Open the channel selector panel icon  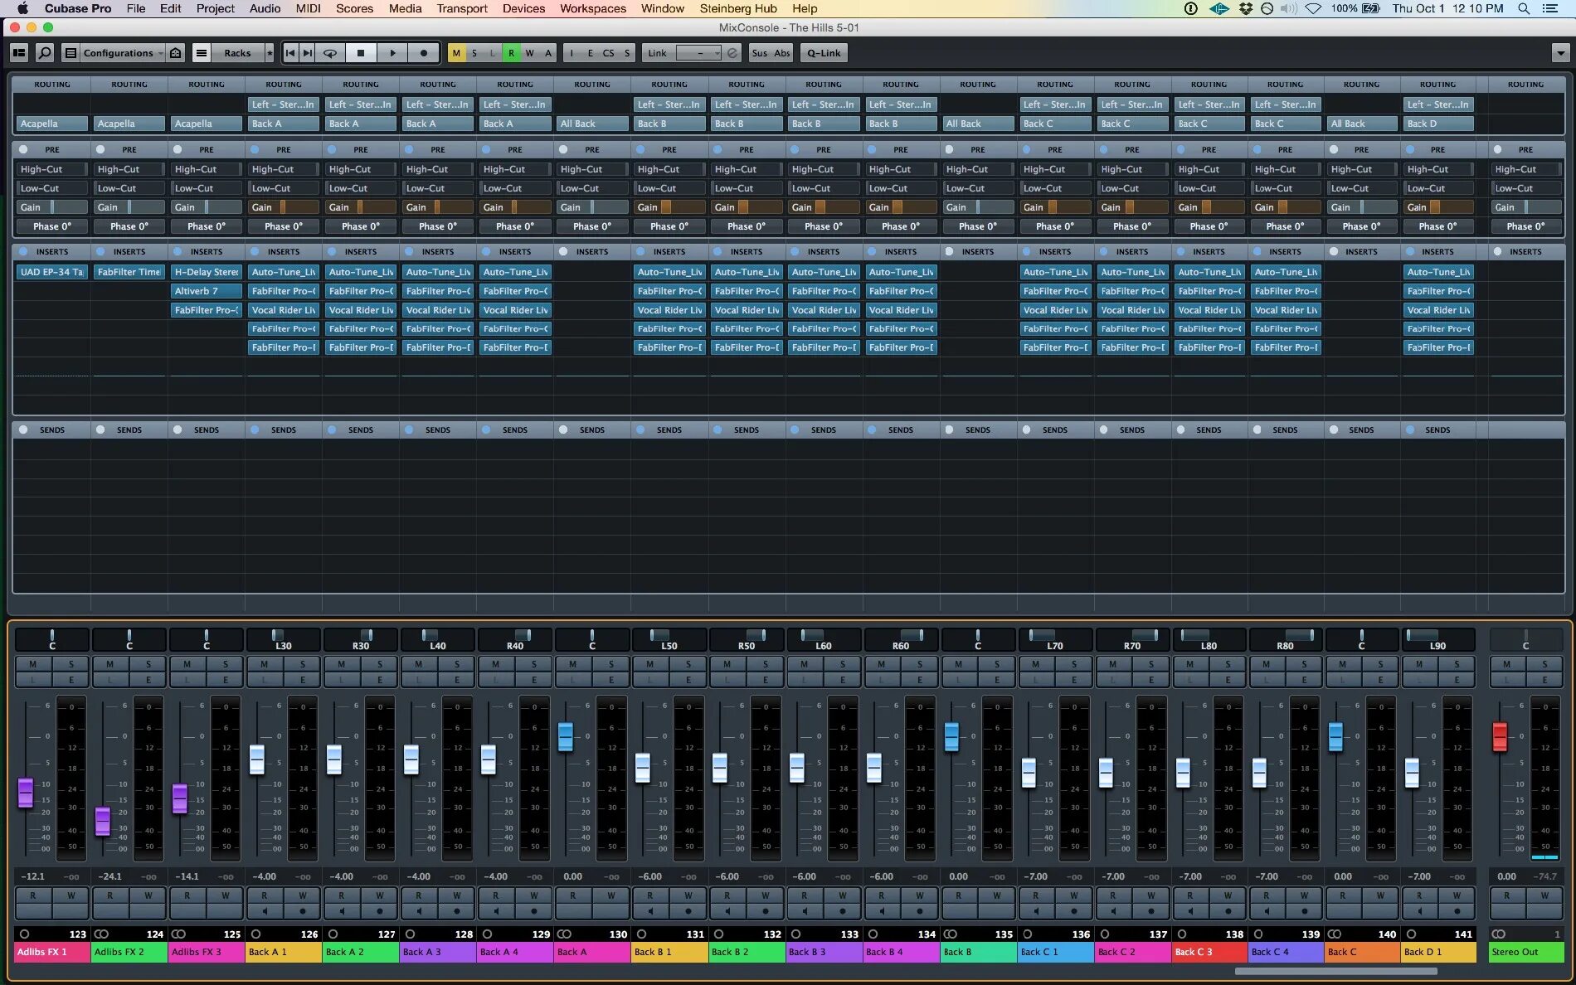[19, 53]
